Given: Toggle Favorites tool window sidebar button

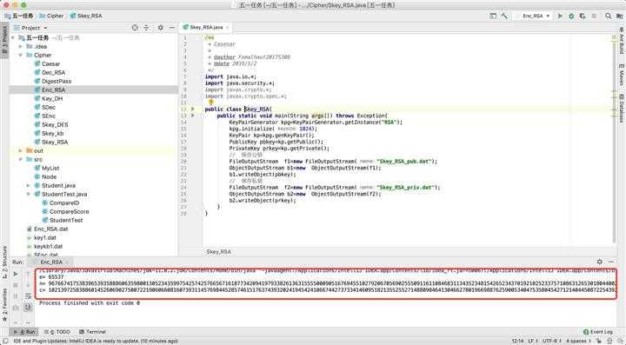Looking at the screenshot, I should point(4,305).
